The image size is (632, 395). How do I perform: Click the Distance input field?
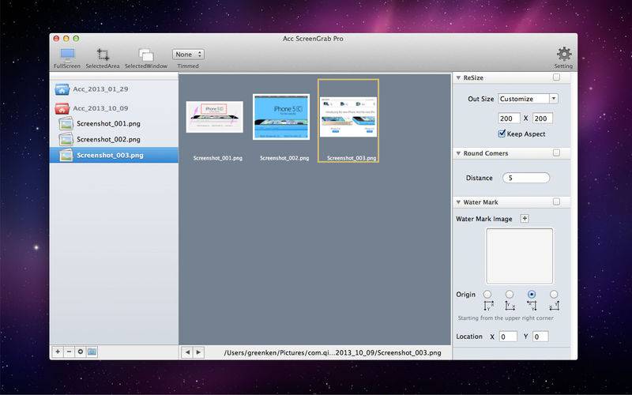click(x=526, y=178)
